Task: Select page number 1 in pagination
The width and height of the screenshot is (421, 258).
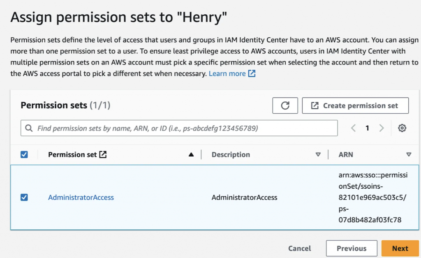Action: 367,128
